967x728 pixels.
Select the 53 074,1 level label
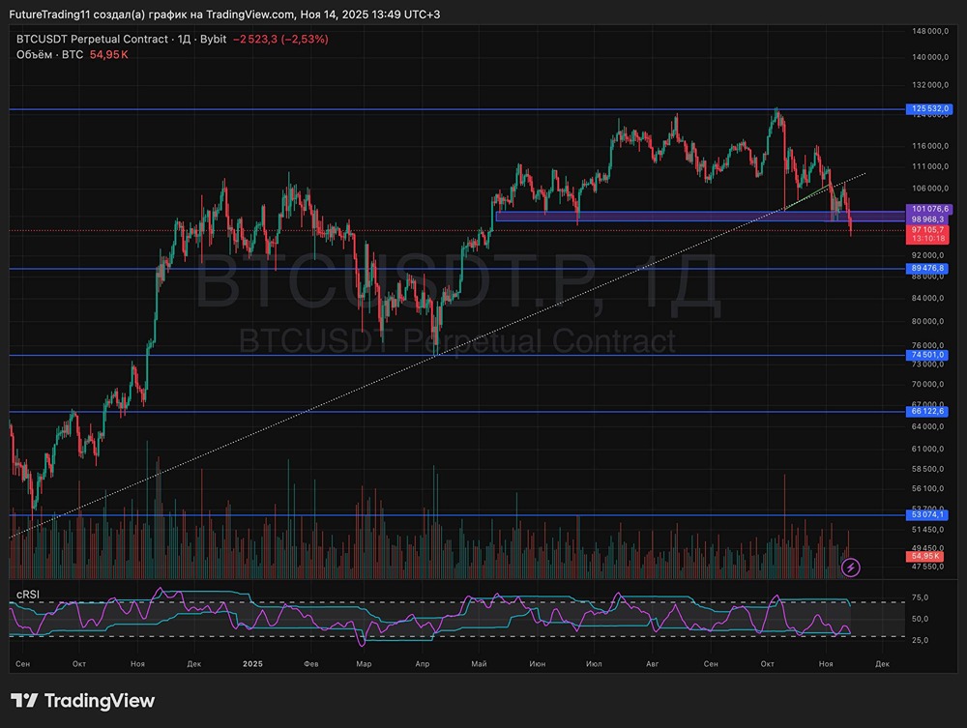click(927, 514)
